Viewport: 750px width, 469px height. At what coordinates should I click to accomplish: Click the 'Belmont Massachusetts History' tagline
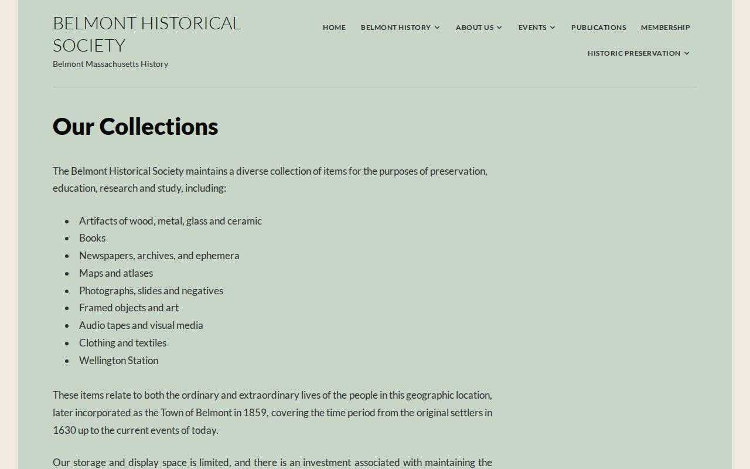110,64
